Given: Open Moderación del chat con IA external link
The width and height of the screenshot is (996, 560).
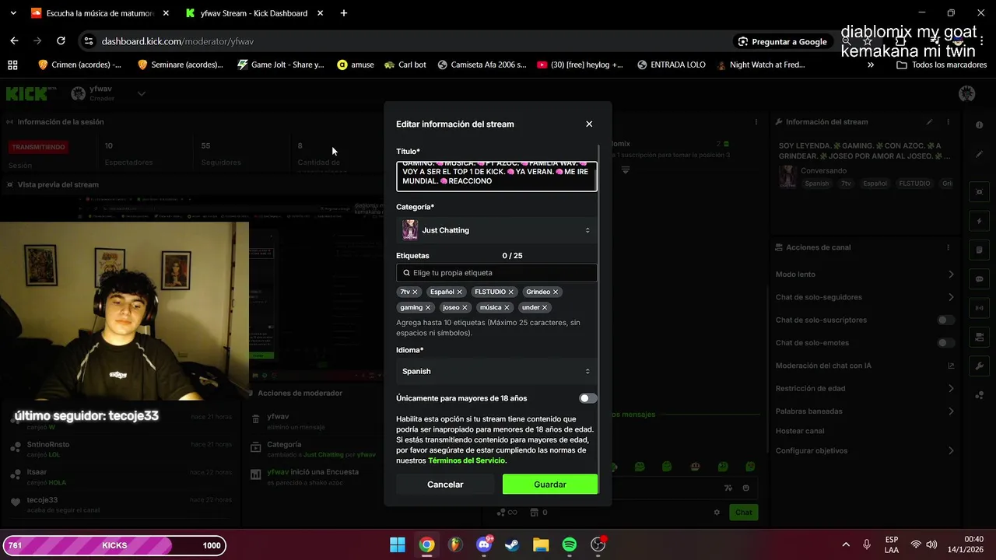Looking at the screenshot, I should pos(951,366).
